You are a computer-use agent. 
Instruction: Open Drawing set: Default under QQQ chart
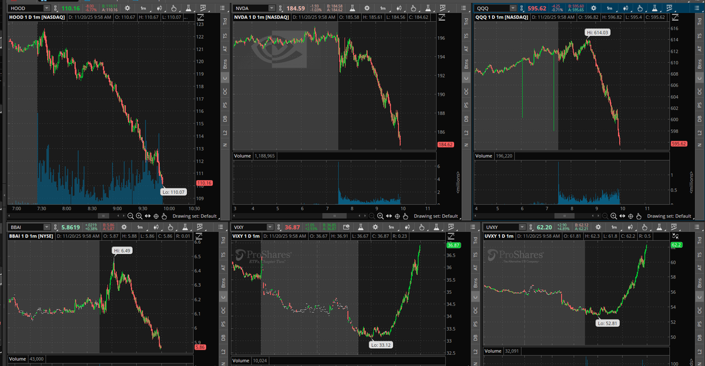[x=669, y=216]
